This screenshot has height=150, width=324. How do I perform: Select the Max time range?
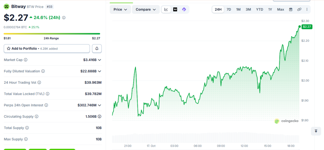click(x=281, y=9)
